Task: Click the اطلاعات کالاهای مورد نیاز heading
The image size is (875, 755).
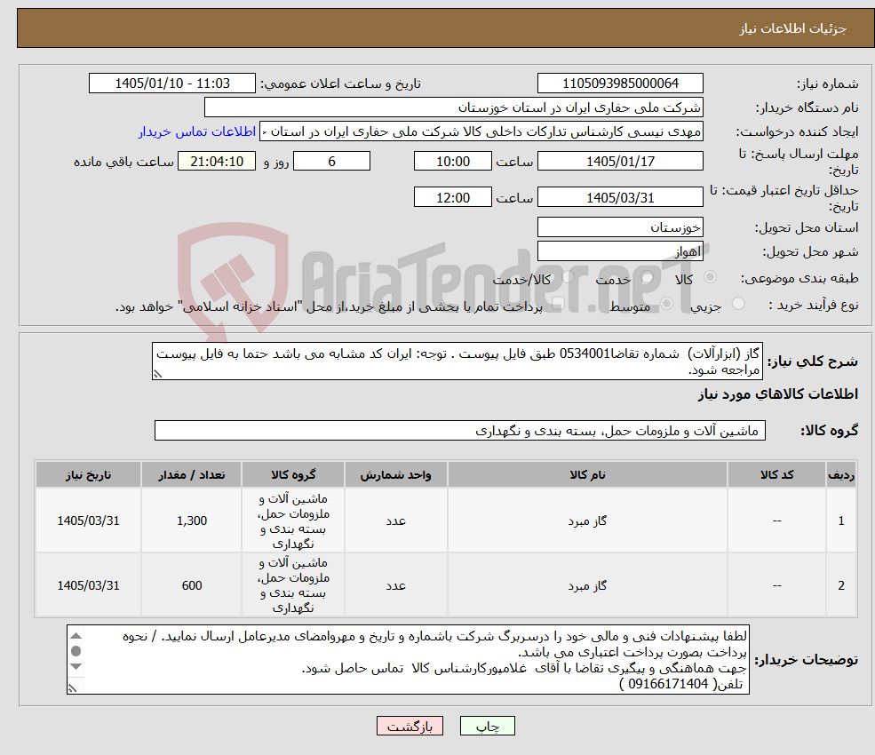Action: (x=778, y=394)
